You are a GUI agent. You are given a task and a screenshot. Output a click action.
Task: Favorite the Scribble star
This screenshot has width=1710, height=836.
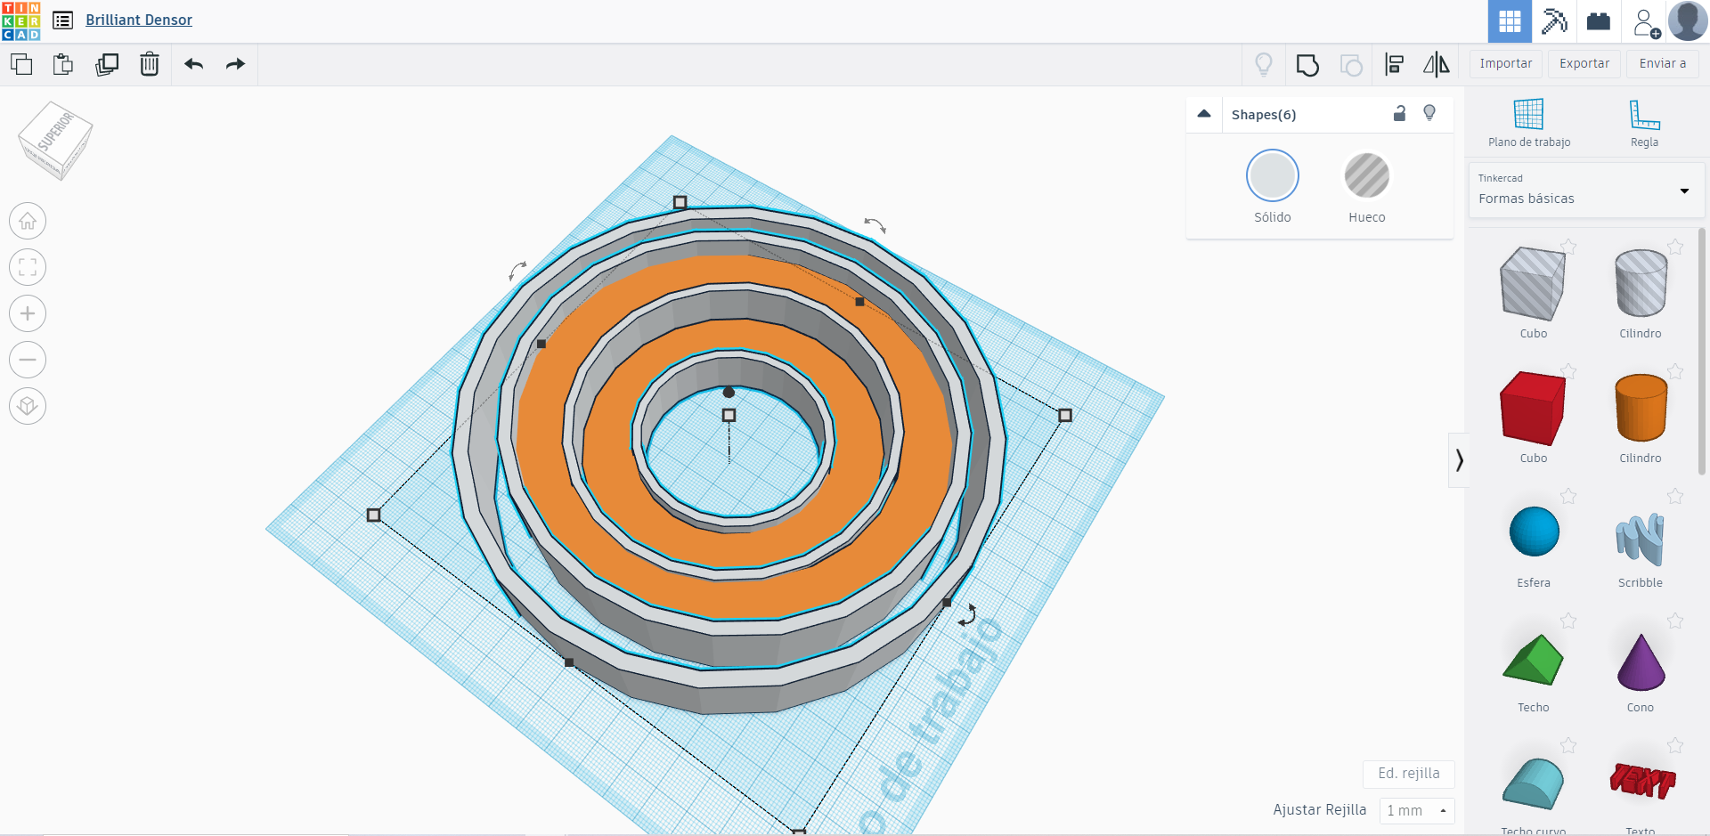1675,496
